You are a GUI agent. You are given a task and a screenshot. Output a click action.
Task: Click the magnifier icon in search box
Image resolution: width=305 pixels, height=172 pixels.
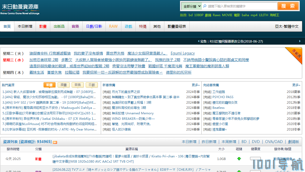tap(205, 6)
